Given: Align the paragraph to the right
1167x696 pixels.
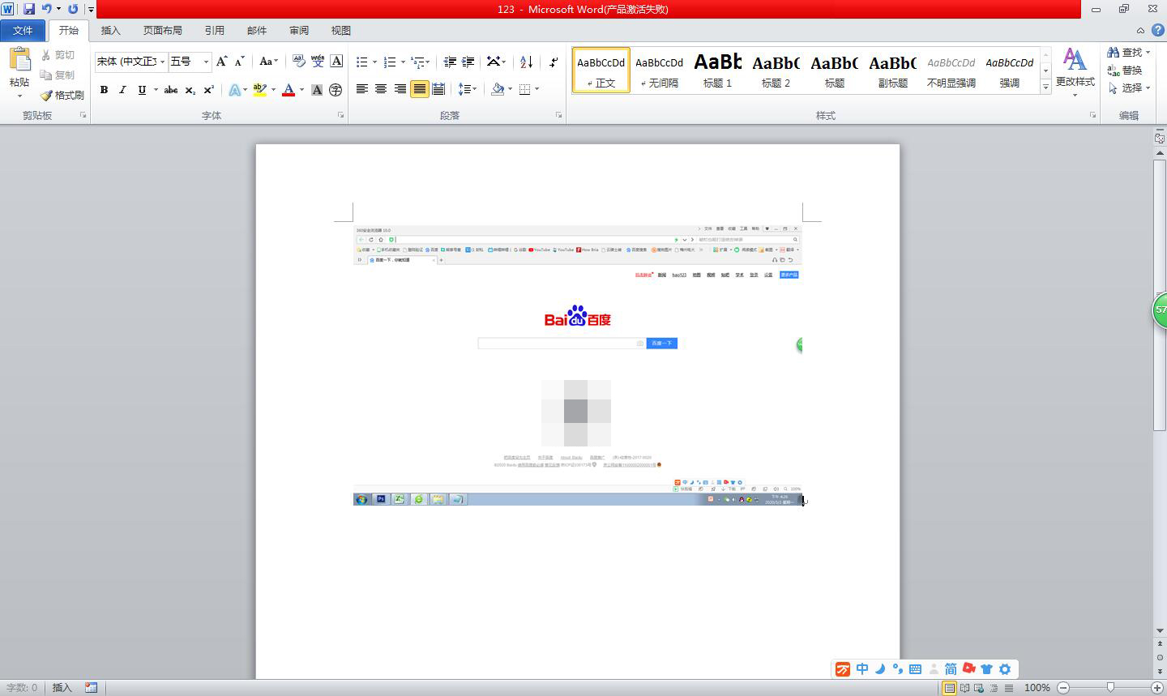Looking at the screenshot, I should [400, 89].
